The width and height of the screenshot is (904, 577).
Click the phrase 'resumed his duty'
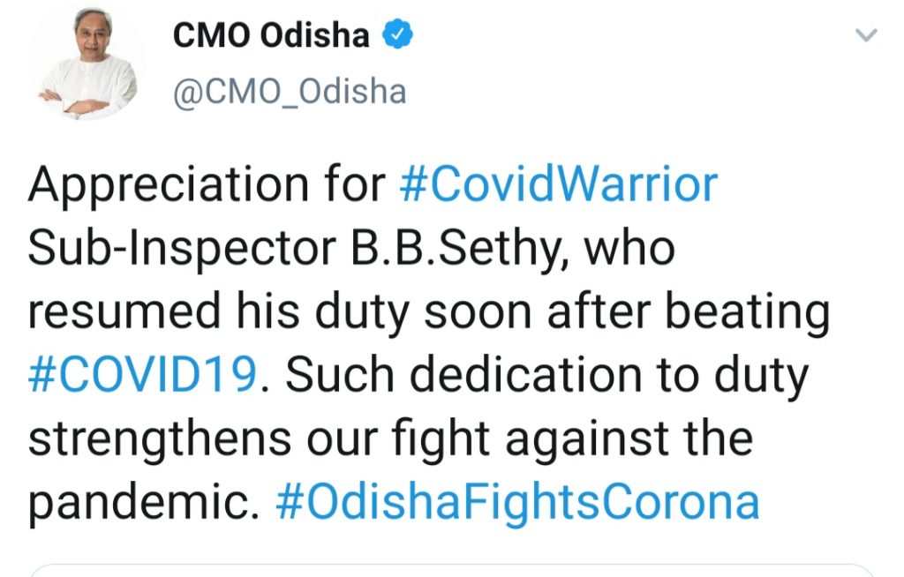[x=219, y=313]
